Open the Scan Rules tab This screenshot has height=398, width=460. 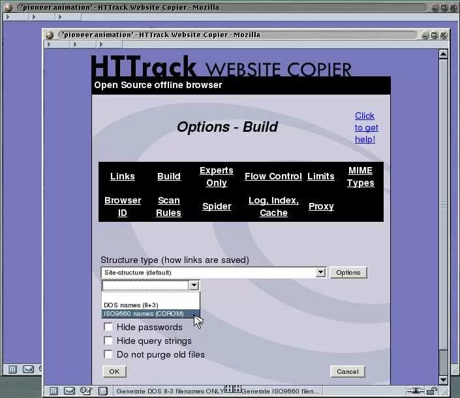(169, 206)
